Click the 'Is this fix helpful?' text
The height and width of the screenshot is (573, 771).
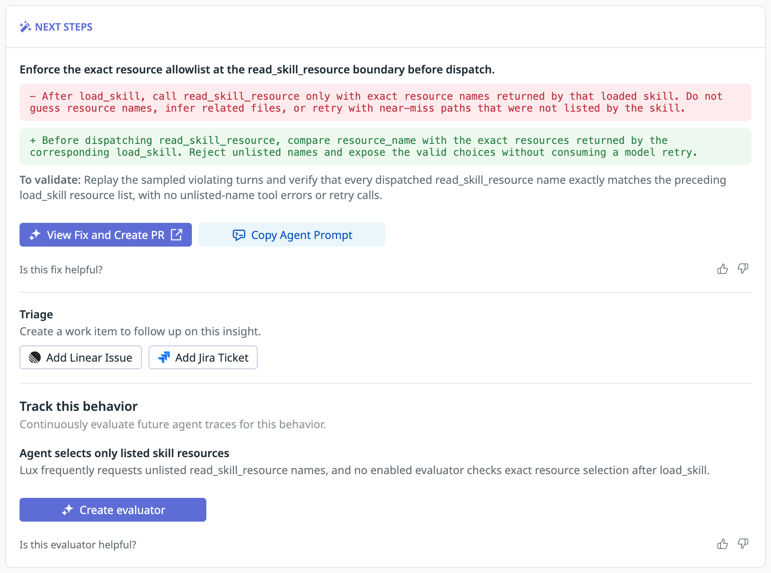pos(61,270)
